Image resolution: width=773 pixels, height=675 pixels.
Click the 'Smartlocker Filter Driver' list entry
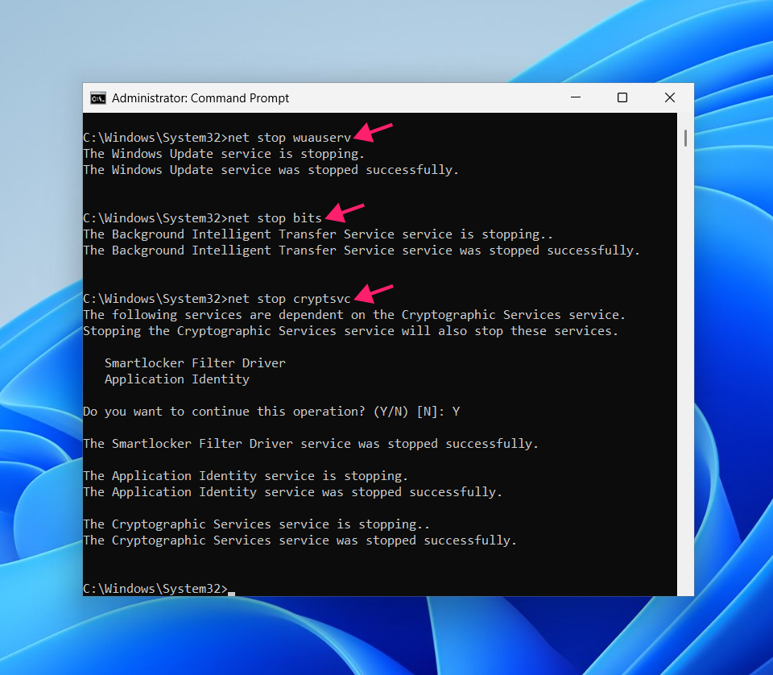point(195,363)
